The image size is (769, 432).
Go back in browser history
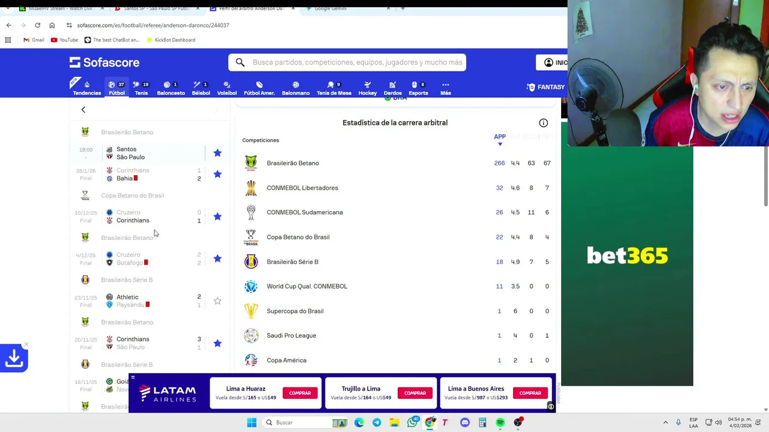tap(8, 25)
